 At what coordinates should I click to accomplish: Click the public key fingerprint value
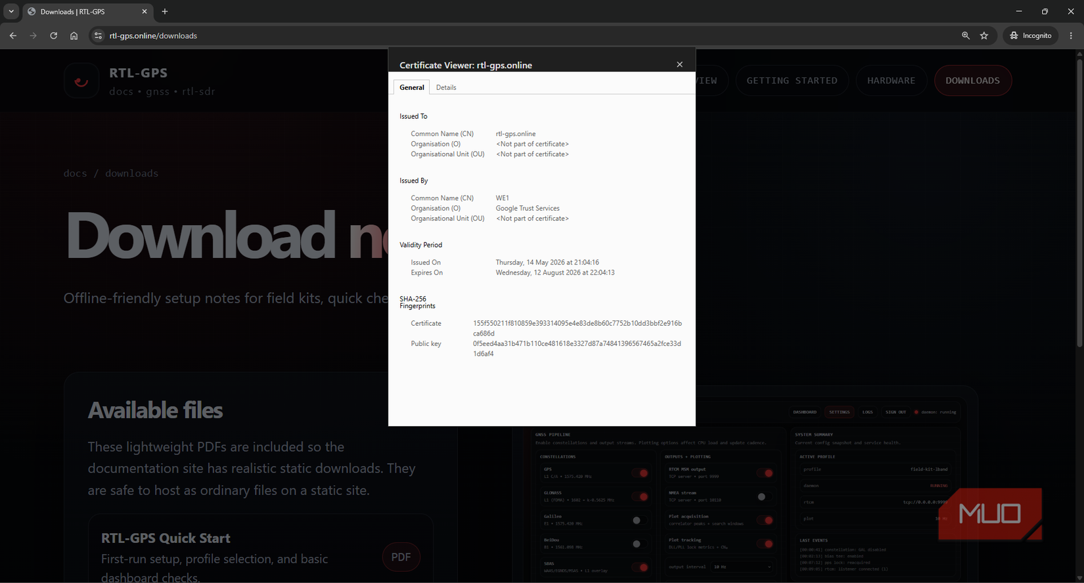pos(577,349)
